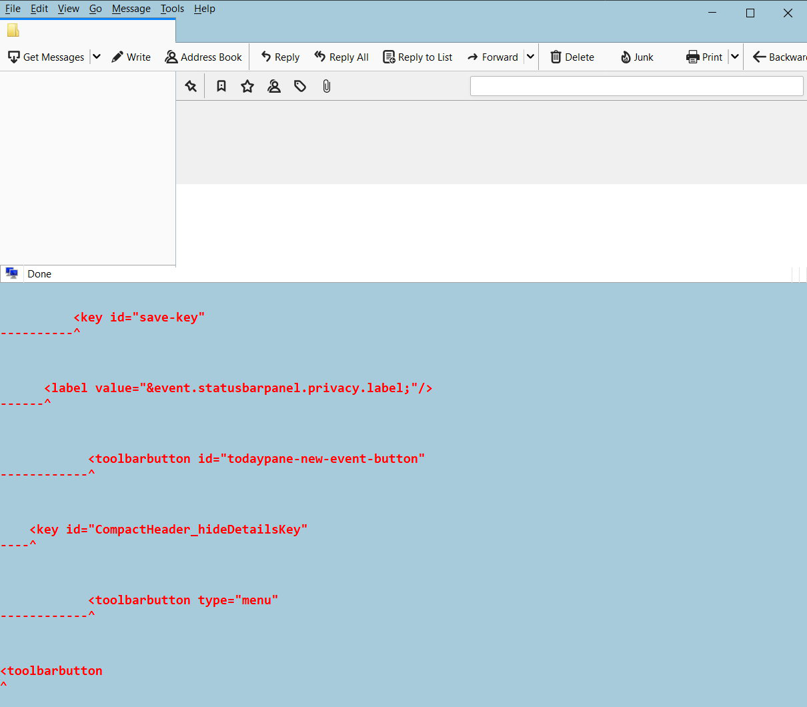Click the quick filter search field

point(636,86)
